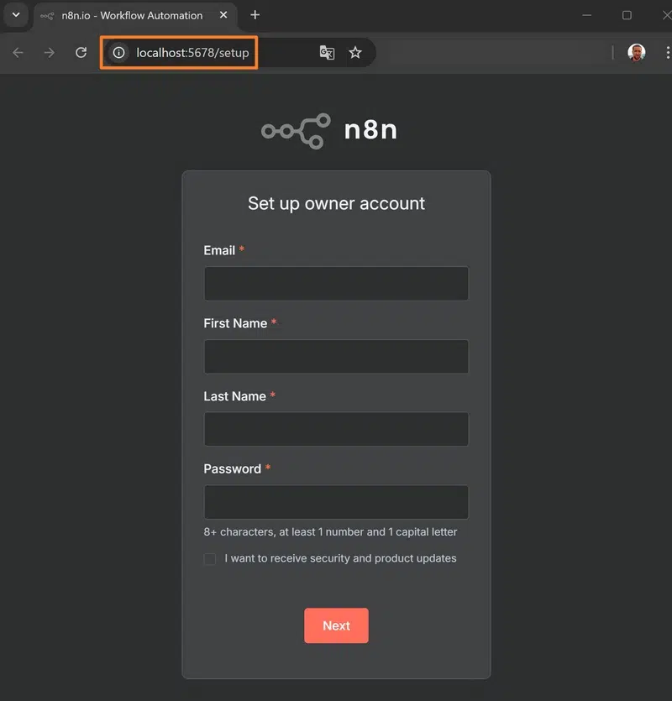Click the forward navigation arrow
This screenshot has width=672, height=701.
click(49, 52)
